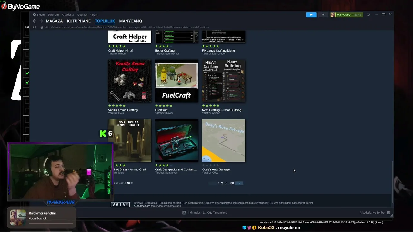Image resolution: width=413 pixels, height=232 pixels.
Task: Click creator name Beathoven
Action: point(171,173)
